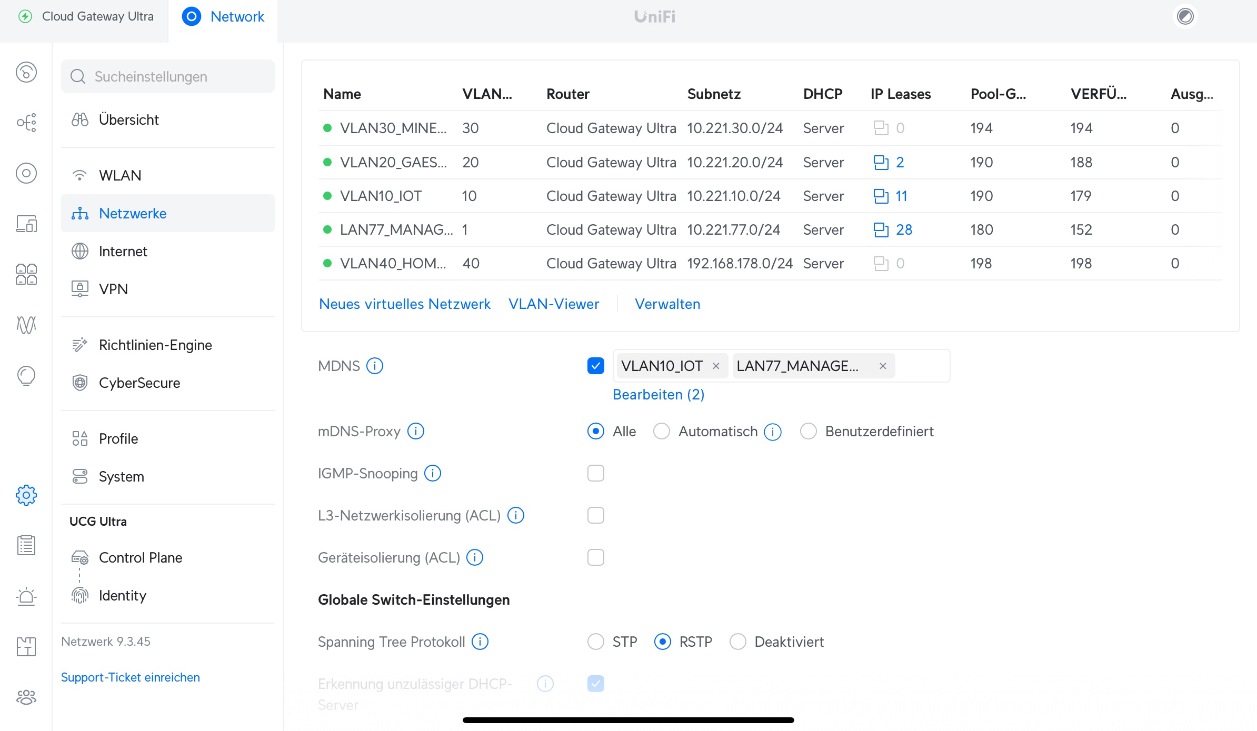Click the info icon next to MDNS

coord(375,366)
